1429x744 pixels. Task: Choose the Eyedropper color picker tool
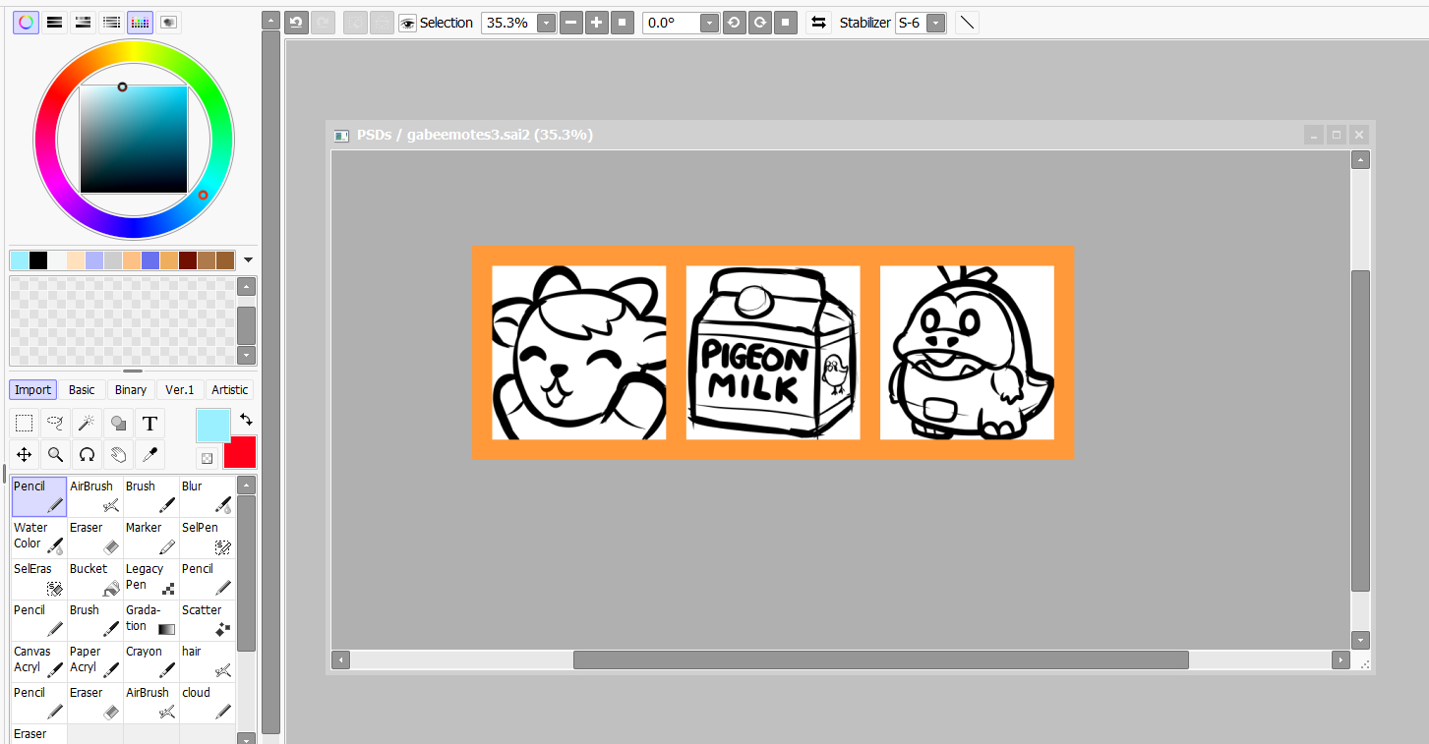point(149,454)
